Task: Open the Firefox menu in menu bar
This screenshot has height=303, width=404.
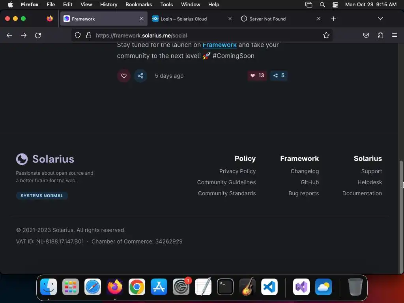Action: click(x=30, y=4)
